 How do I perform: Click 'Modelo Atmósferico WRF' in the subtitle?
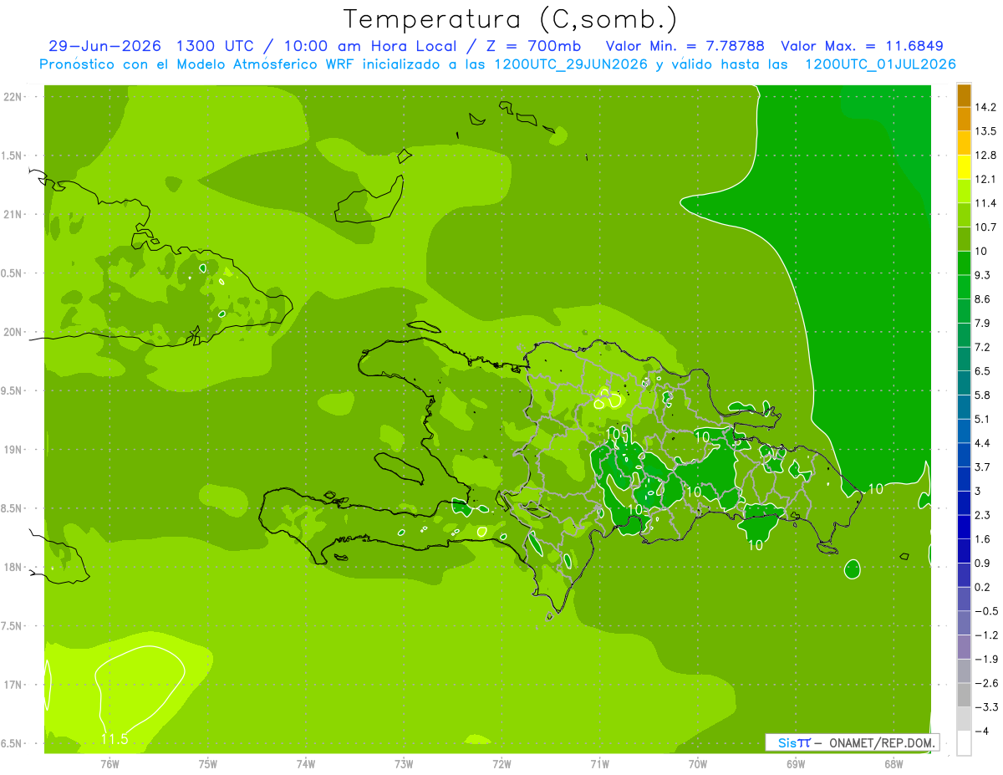click(255, 64)
